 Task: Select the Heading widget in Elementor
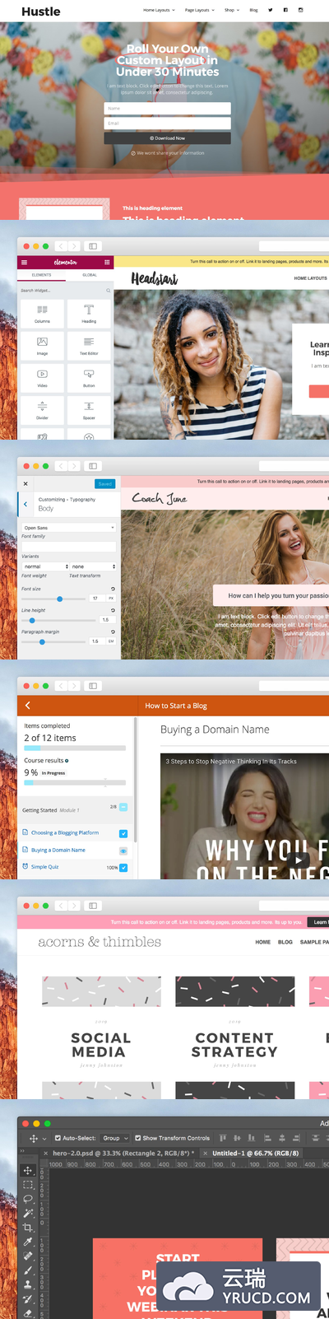click(89, 312)
